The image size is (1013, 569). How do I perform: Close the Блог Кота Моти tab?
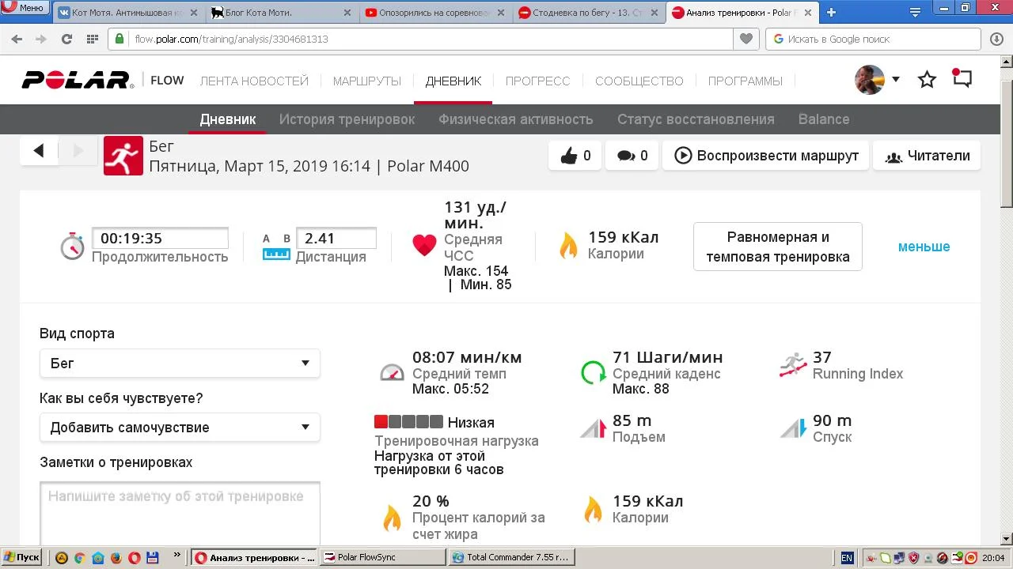click(x=347, y=13)
